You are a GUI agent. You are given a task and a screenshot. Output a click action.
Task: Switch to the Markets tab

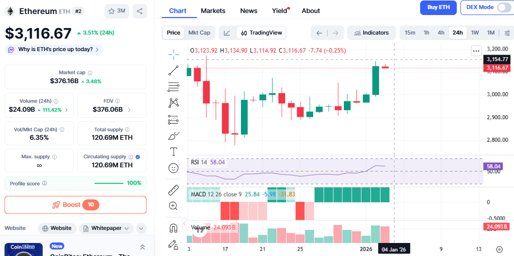tap(213, 11)
